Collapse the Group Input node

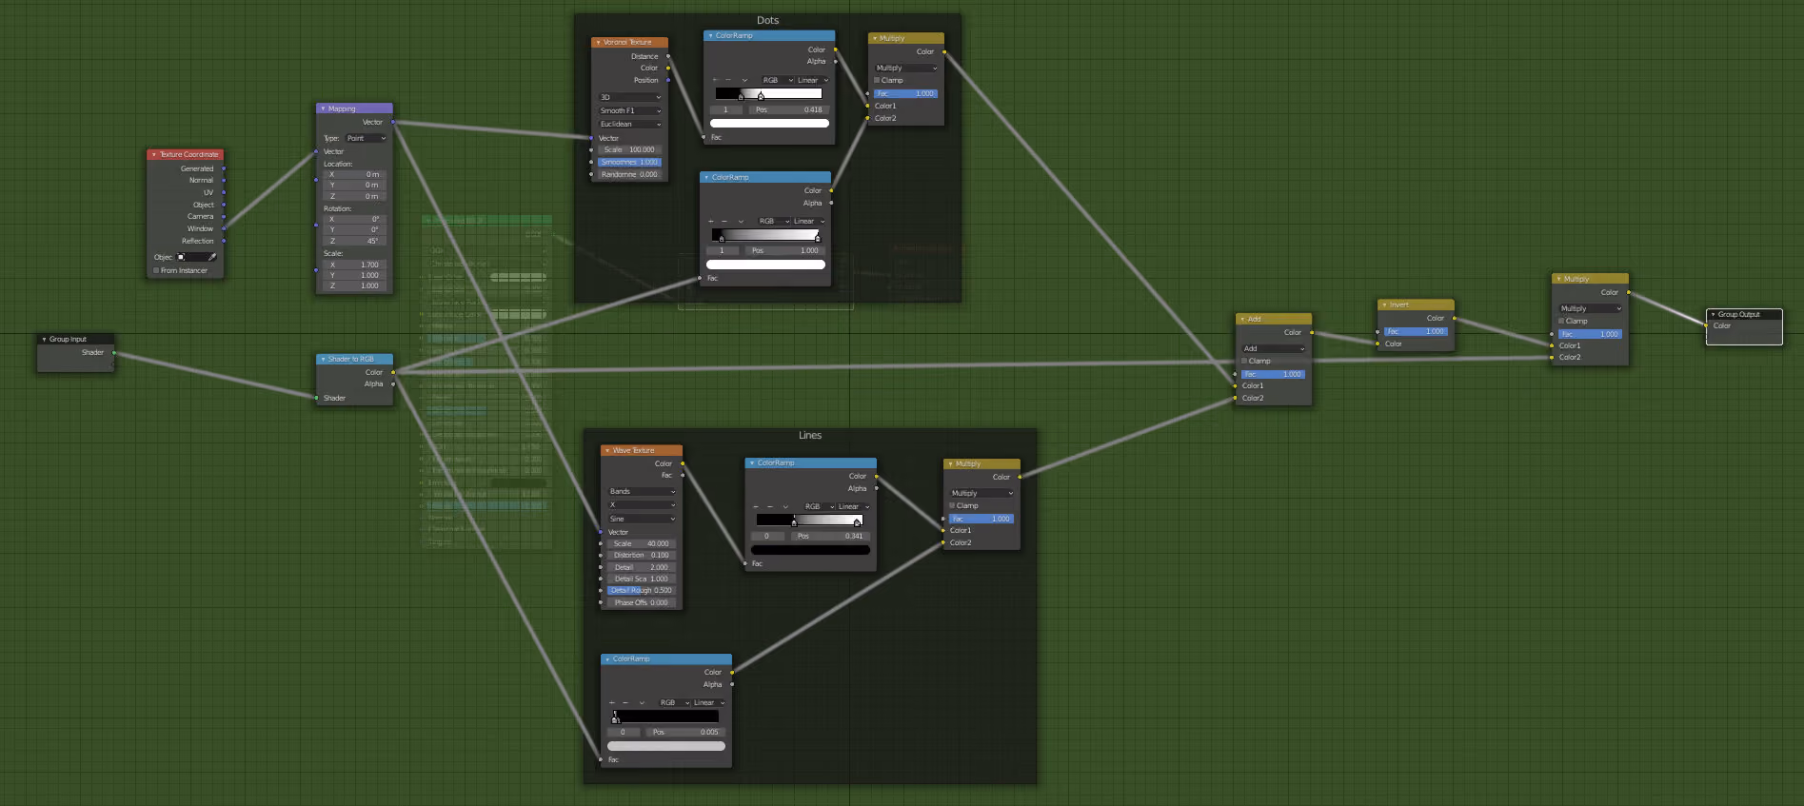click(x=44, y=339)
